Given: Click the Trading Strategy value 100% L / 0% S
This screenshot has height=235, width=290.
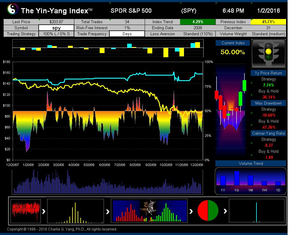Looking at the screenshot, I should pyautogui.click(x=56, y=34).
